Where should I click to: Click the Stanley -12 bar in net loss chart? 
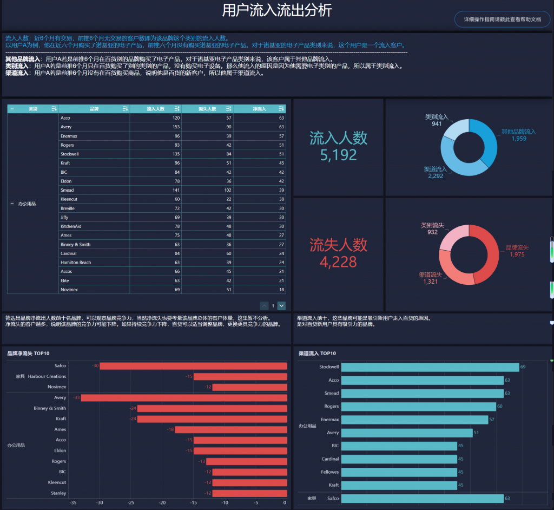pos(250,493)
